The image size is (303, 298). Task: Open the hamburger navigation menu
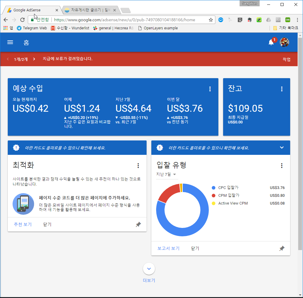pyautogui.click(x=10, y=43)
